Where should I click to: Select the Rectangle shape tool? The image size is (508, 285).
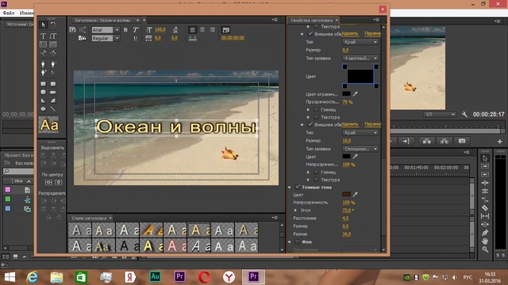[x=43, y=84]
